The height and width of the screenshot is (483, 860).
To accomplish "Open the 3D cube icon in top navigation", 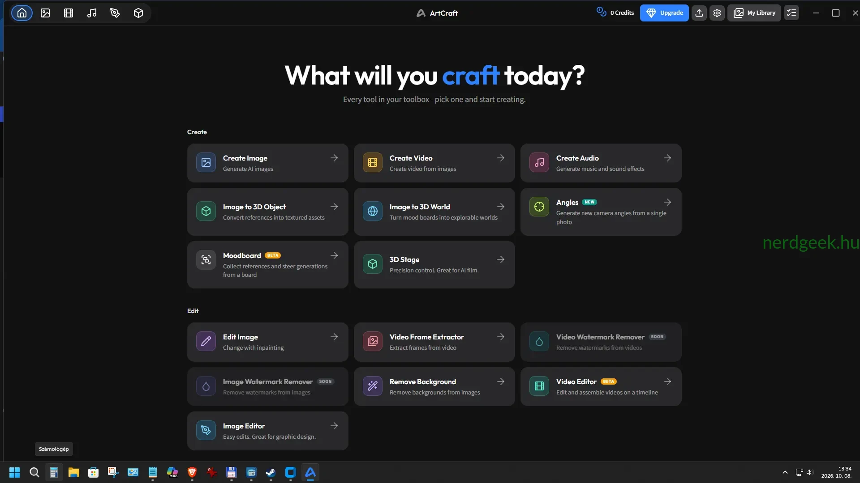I will click(138, 13).
